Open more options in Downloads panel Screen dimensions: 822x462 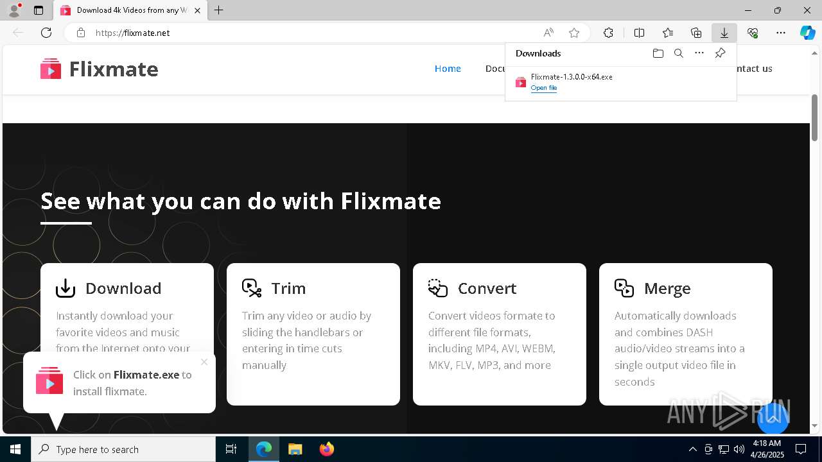click(699, 53)
